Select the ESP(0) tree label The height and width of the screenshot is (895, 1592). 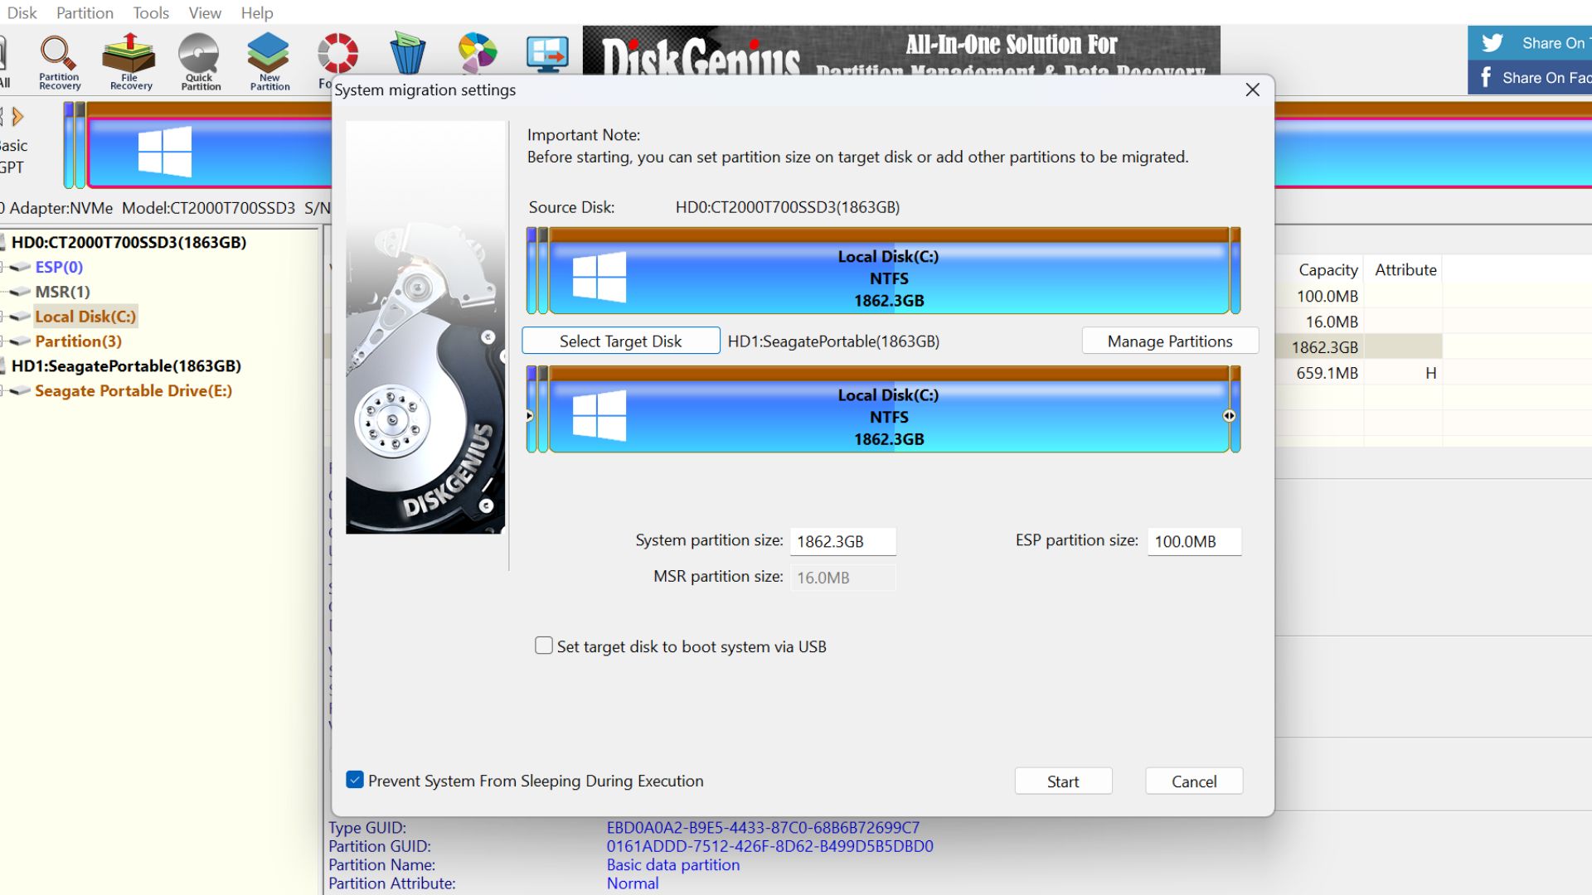(59, 267)
